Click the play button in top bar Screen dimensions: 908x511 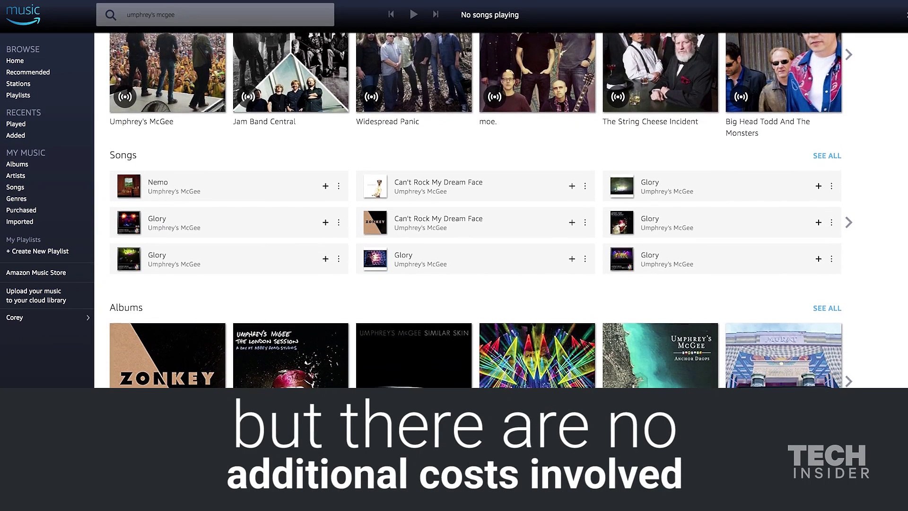point(413,14)
